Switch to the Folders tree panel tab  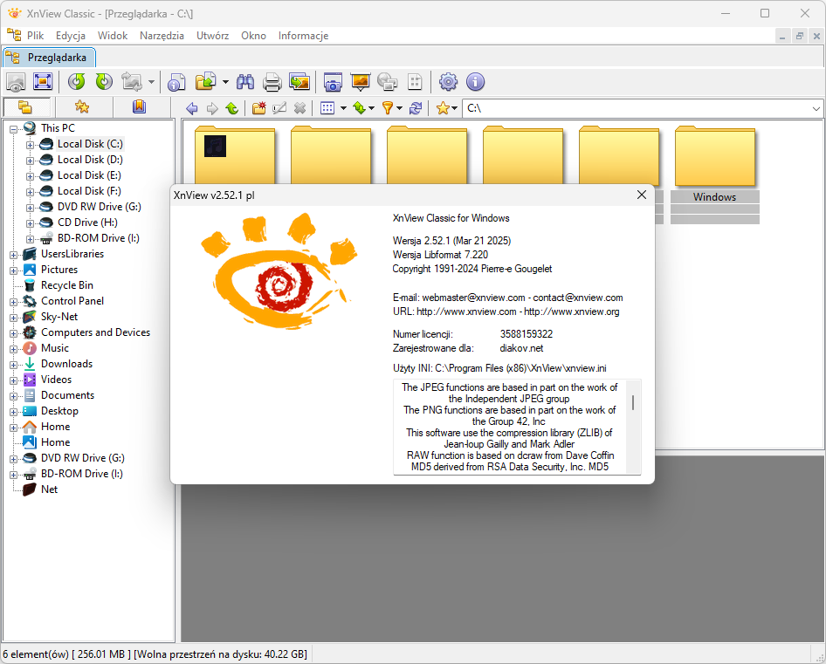point(26,107)
